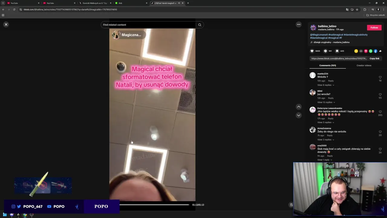The height and width of the screenshot is (218, 387).
Task: Like AnnaZuzanna's comment
Action: point(380,132)
